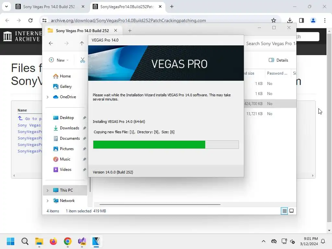Open a new Chrome tab

pos(172,6)
